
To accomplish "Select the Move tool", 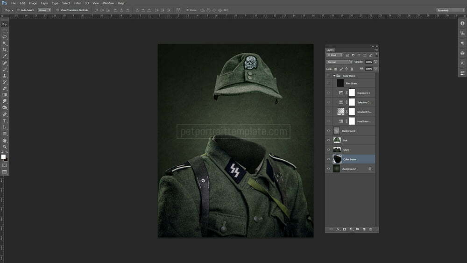I will point(5,24).
